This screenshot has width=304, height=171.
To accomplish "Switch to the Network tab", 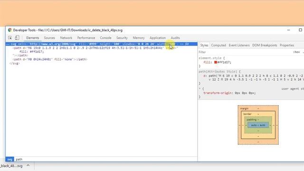I will tap(66, 38).
